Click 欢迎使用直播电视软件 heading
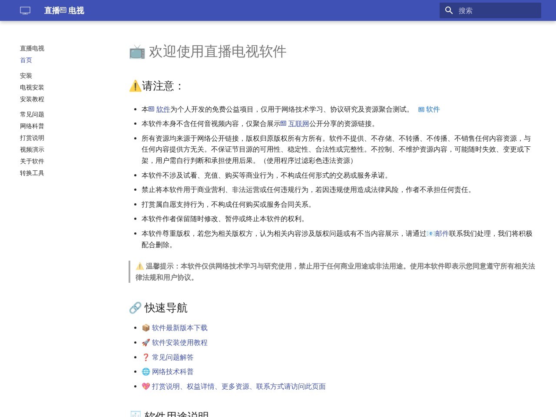Screen dimensions: 556x417 (208, 51)
